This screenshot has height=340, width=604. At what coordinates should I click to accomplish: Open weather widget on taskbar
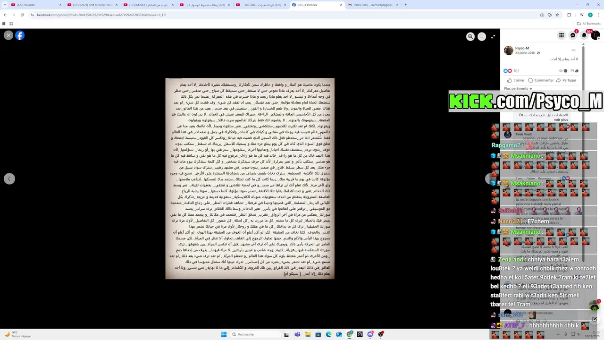[17, 334]
